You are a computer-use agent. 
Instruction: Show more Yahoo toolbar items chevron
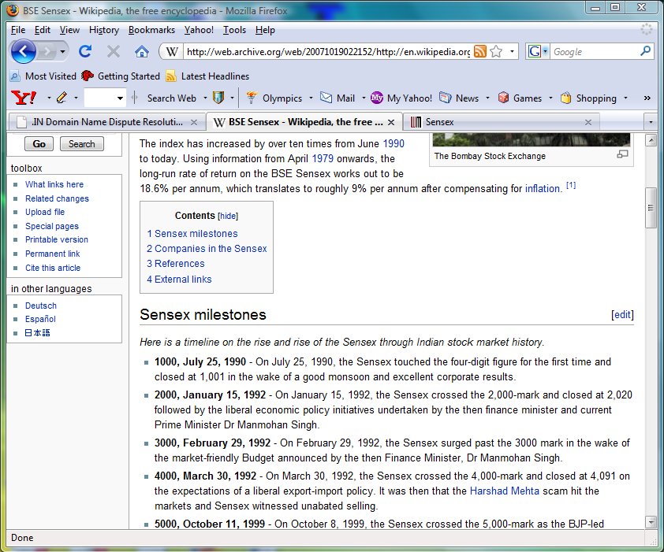pyautogui.click(x=647, y=98)
